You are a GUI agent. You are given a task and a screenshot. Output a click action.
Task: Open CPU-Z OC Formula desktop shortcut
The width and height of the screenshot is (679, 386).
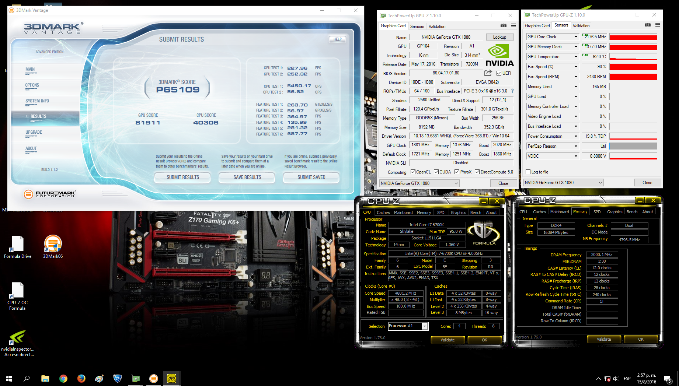tap(17, 296)
